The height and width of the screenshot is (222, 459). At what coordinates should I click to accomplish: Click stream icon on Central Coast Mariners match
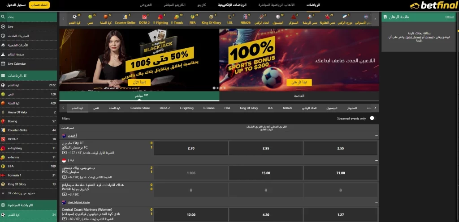click(x=64, y=219)
